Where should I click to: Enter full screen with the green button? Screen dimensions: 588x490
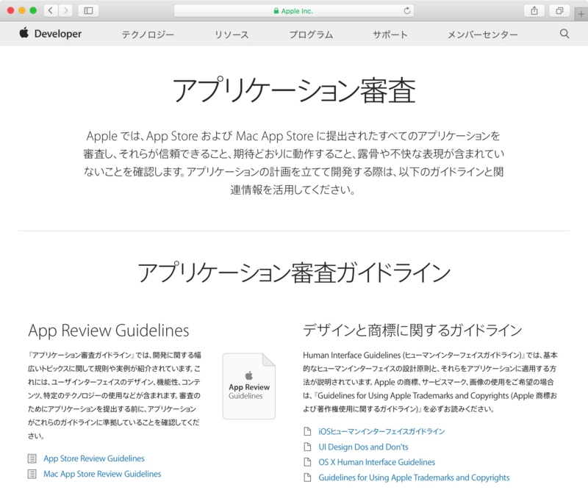pyautogui.click(x=33, y=10)
